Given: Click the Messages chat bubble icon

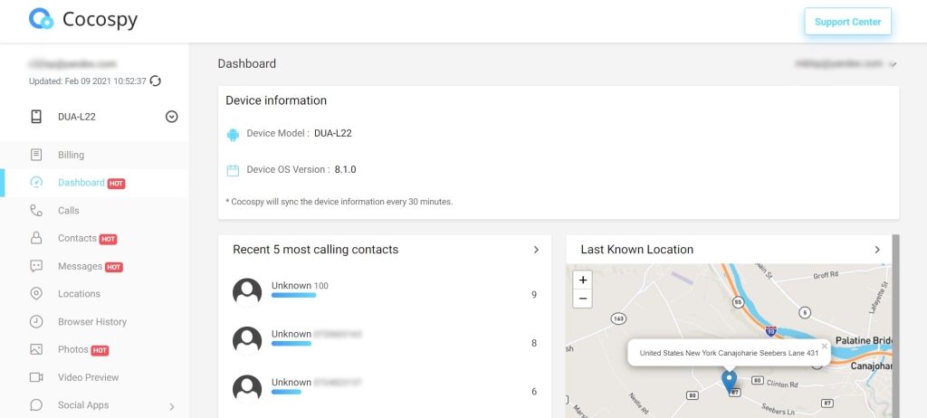Looking at the screenshot, I should click(36, 266).
